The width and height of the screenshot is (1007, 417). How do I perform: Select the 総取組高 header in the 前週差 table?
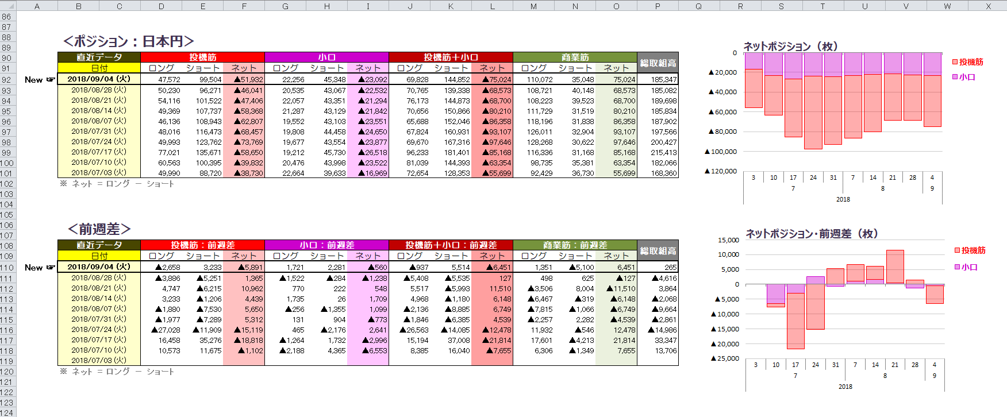tap(658, 250)
